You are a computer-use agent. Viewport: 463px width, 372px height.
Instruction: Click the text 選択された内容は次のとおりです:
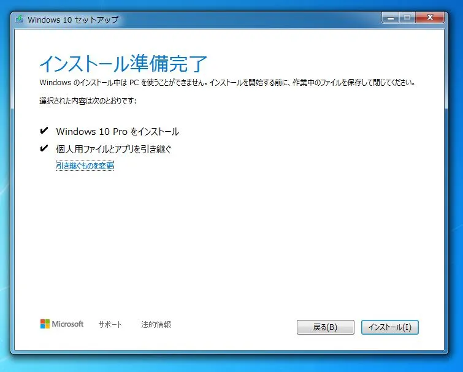[x=88, y=101]
